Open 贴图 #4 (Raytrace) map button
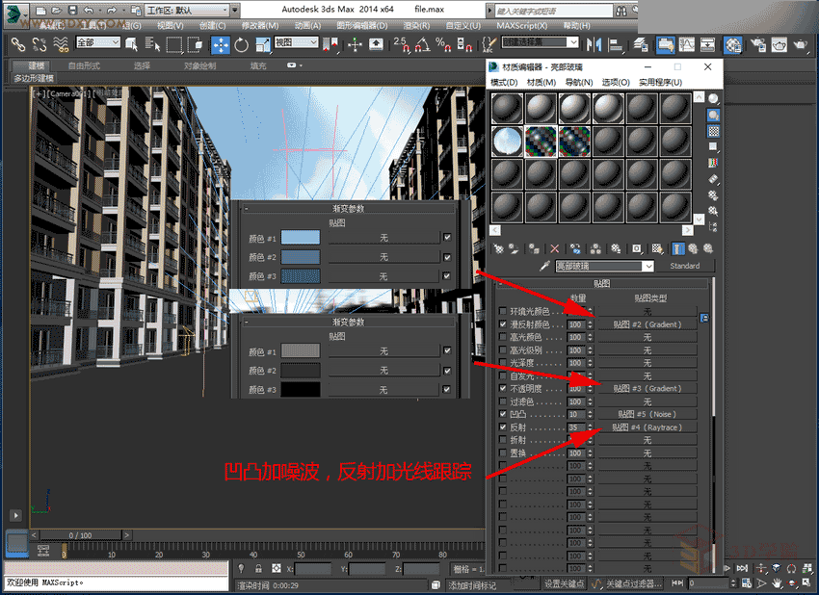Viewport: 819px width, 595px height. point(647,427)
